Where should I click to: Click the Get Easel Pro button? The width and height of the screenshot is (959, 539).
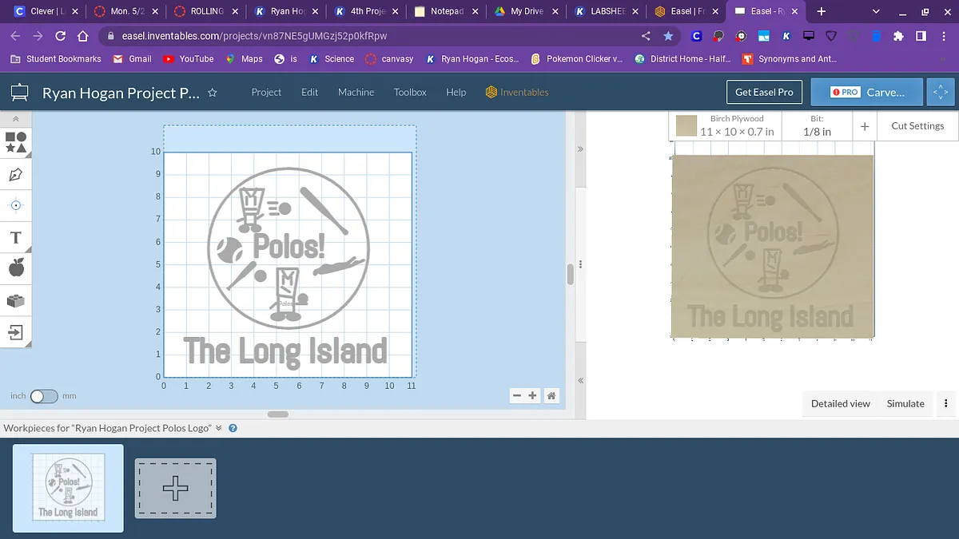point(764,92)
